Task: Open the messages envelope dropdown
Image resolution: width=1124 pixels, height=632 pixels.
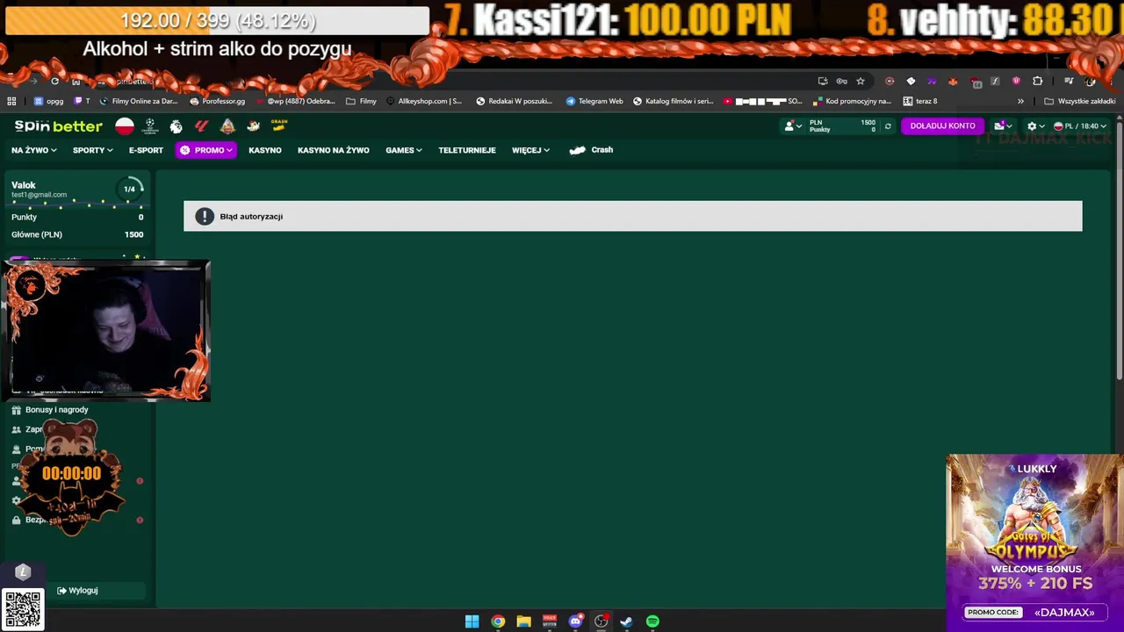Action: [x=1003, y=126]
